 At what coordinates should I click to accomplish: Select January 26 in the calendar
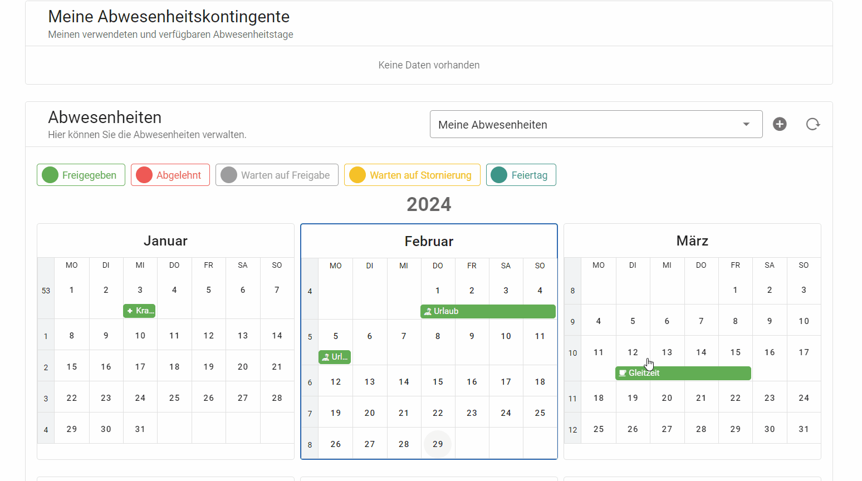coord(209,398)
